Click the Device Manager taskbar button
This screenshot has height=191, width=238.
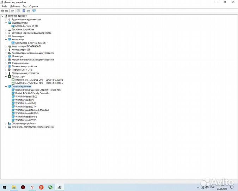60,187
